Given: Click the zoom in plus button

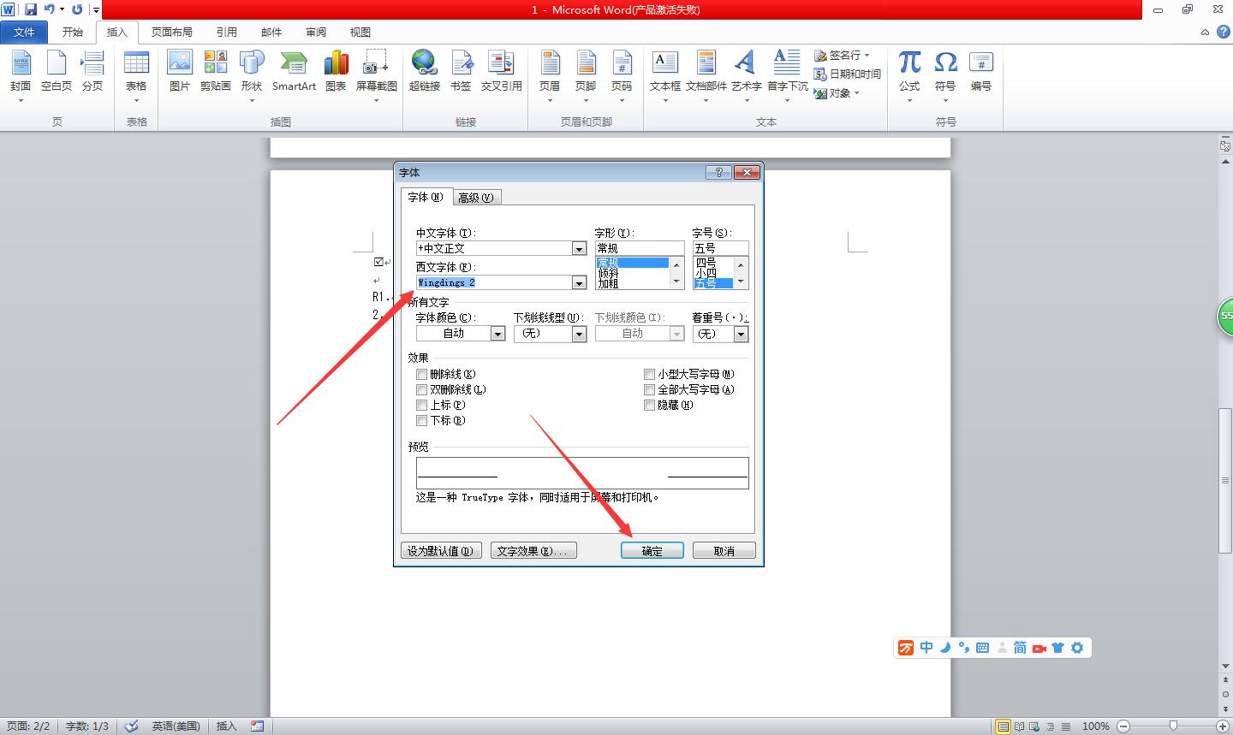Looking at the screenshot, I should tap(1223, 726).
